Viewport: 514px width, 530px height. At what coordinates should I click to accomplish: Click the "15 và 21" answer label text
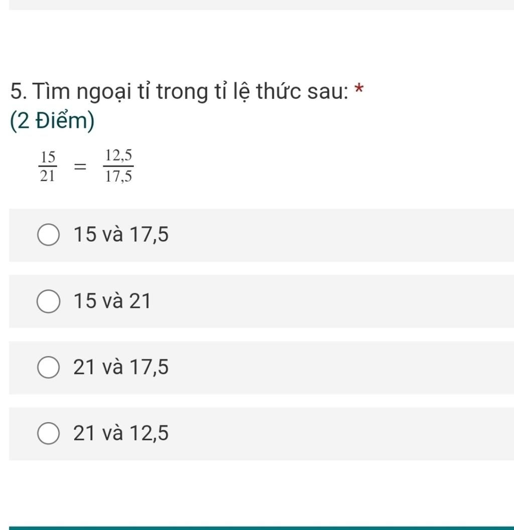(x=112, y=301)
